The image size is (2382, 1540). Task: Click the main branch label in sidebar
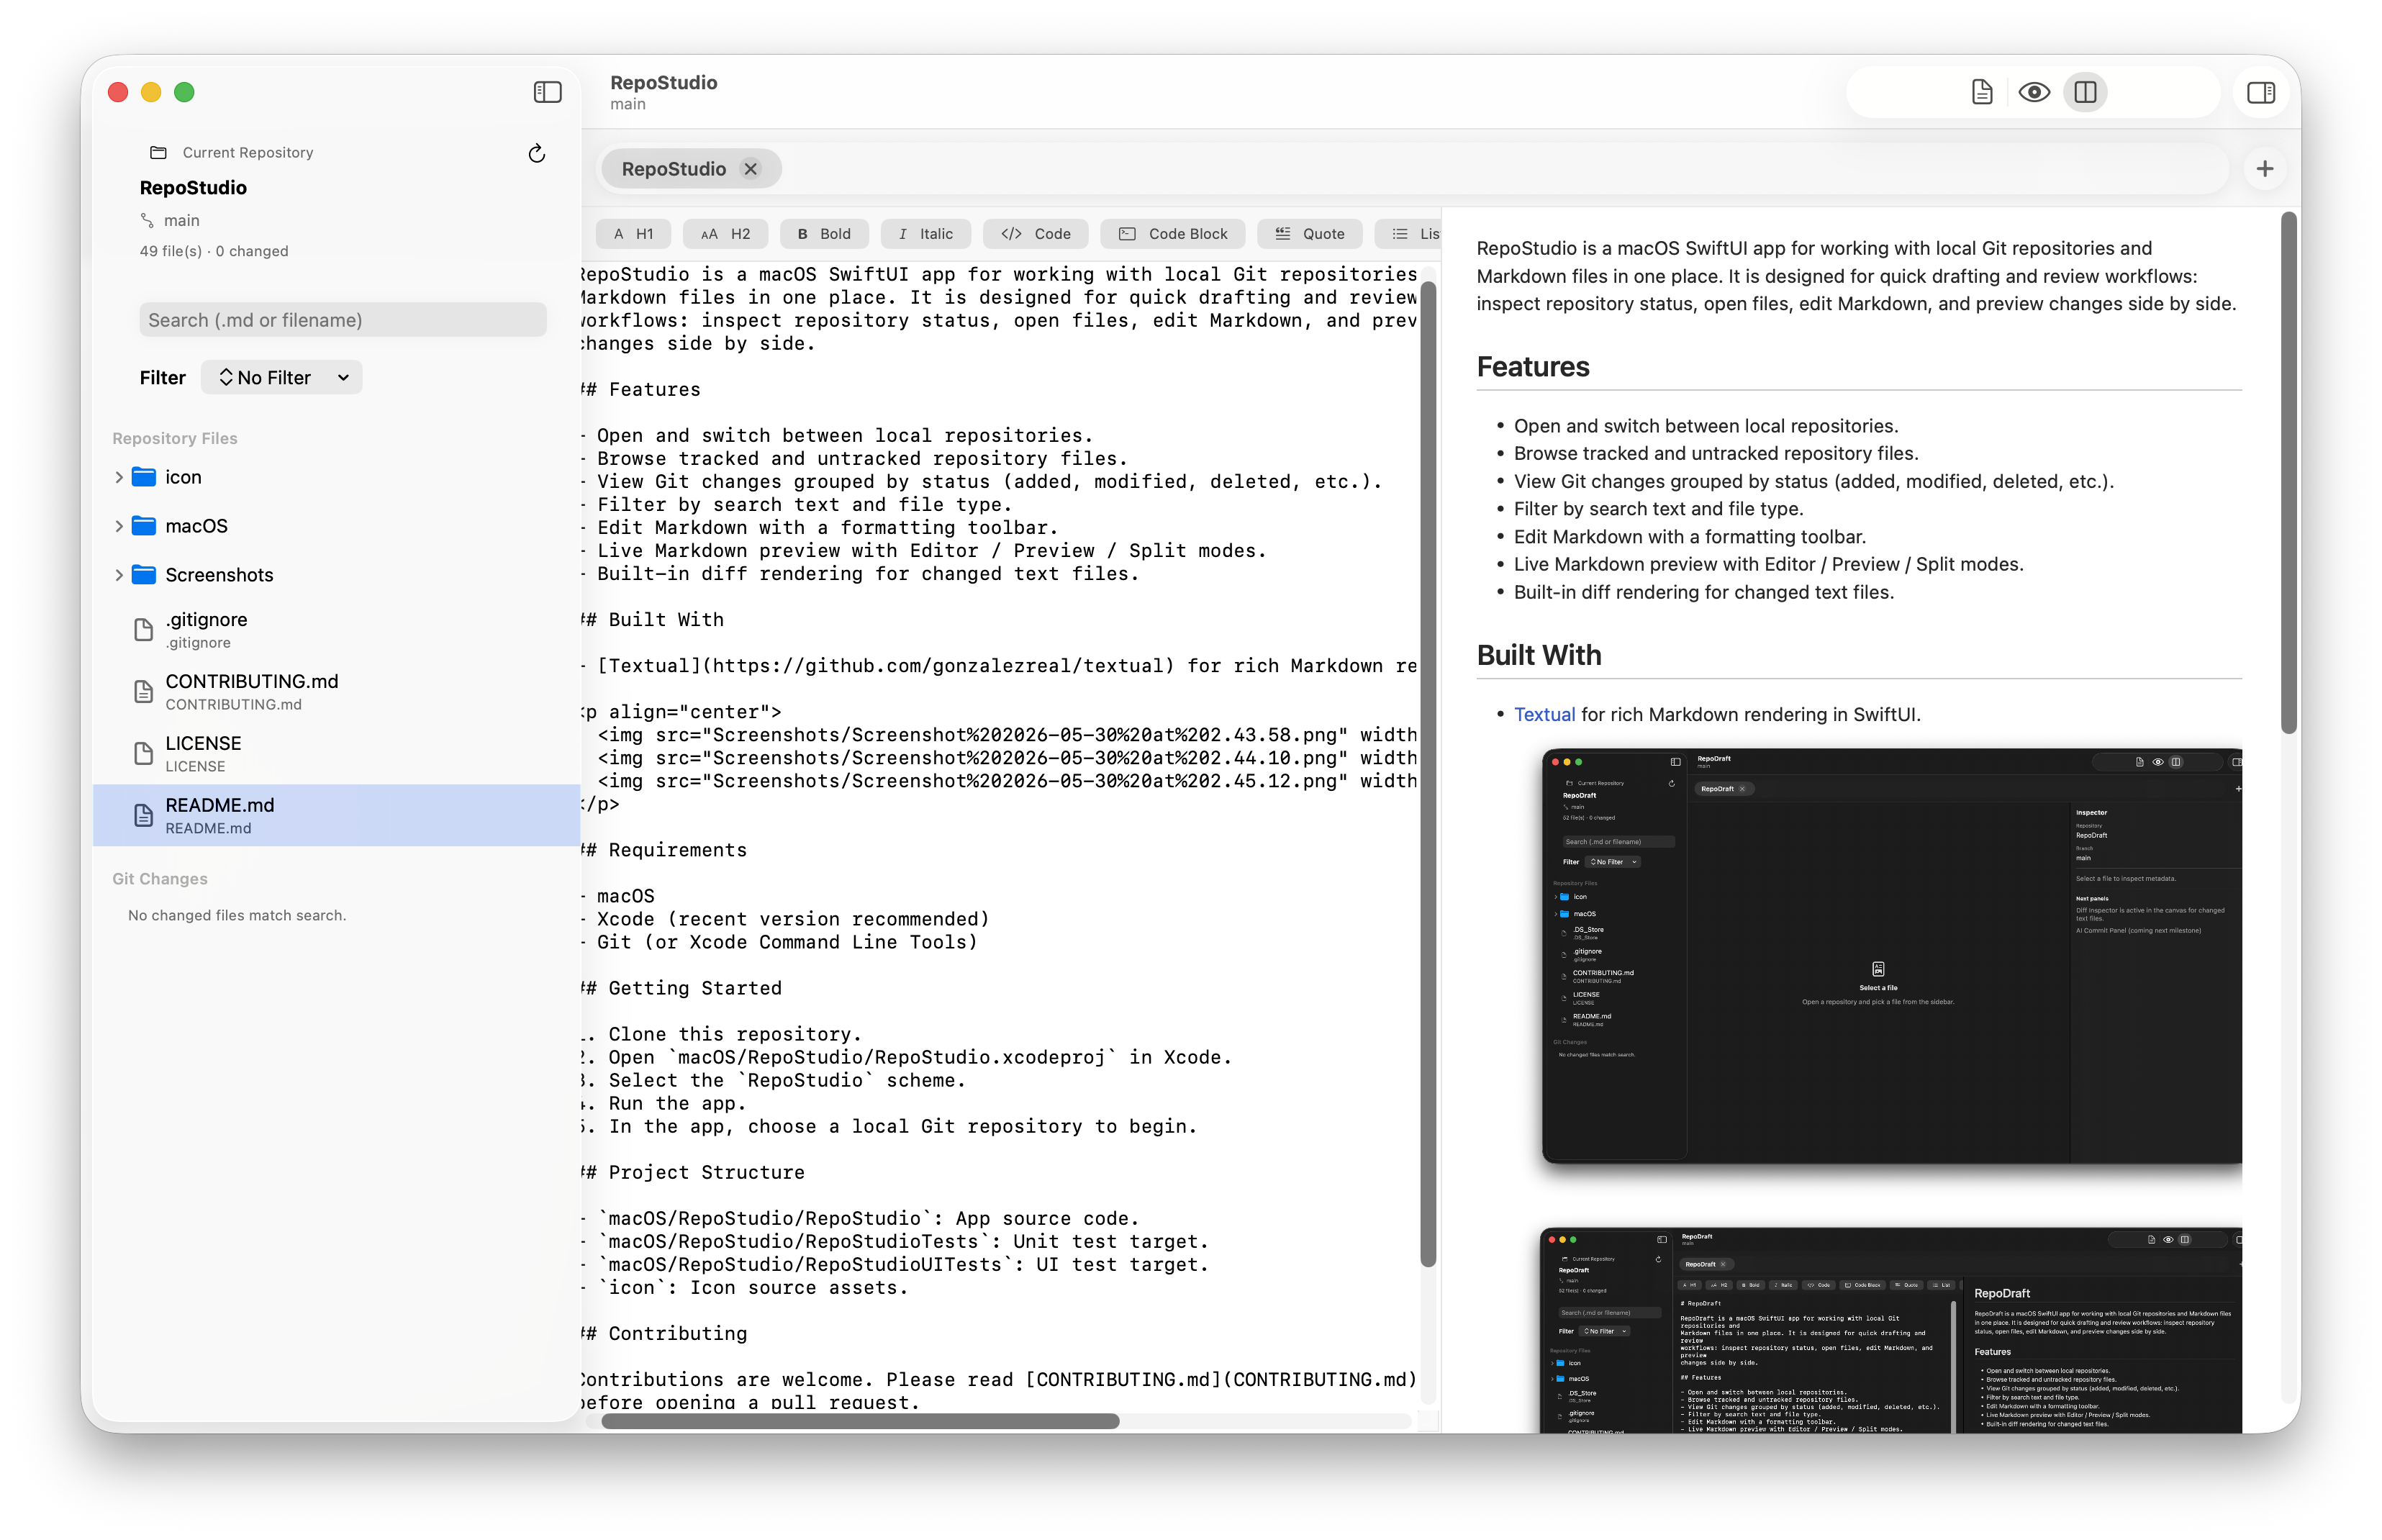tap(181, 220)
